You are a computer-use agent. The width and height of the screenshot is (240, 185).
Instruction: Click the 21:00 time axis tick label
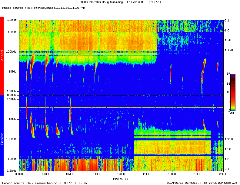point(198,174)
